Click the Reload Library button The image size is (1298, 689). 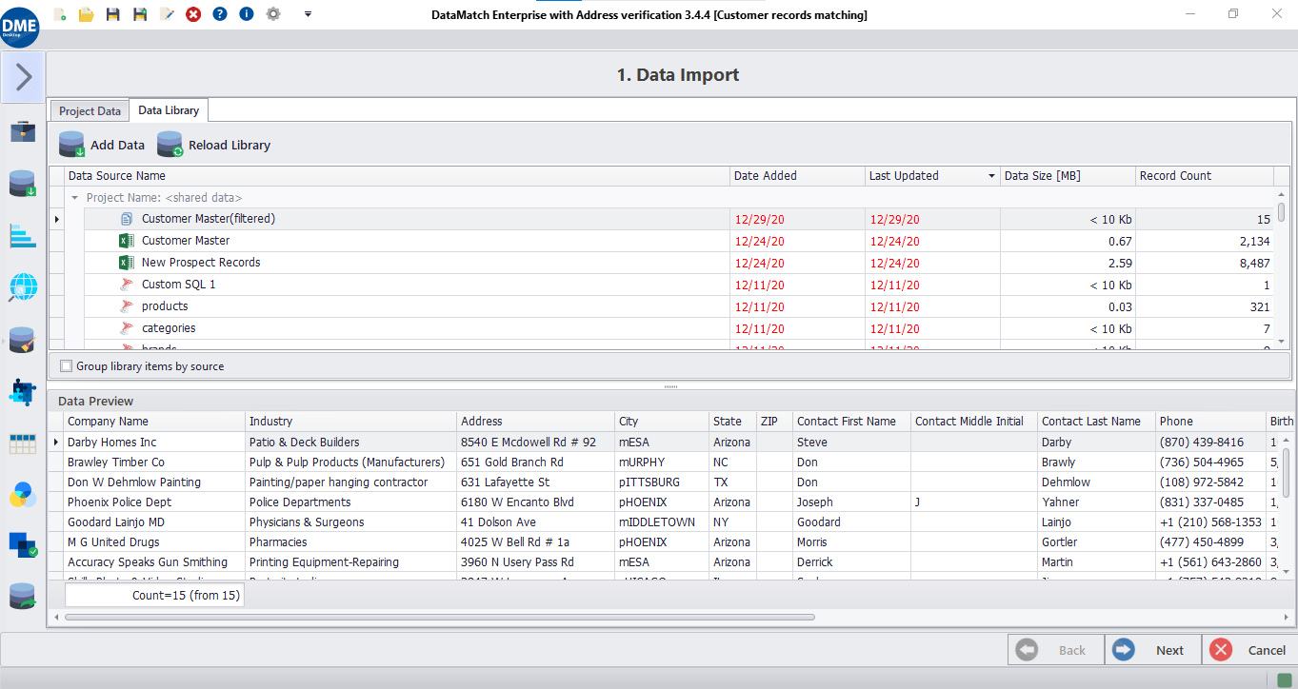pyautogui.click(x=213, y=145)
